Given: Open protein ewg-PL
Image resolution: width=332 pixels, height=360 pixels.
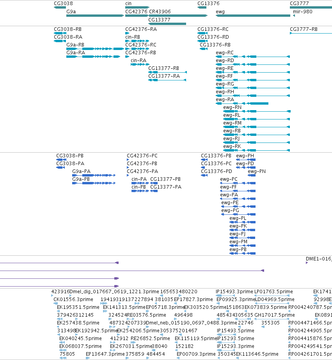Looking at the screenshot, I should coord(238,218).
